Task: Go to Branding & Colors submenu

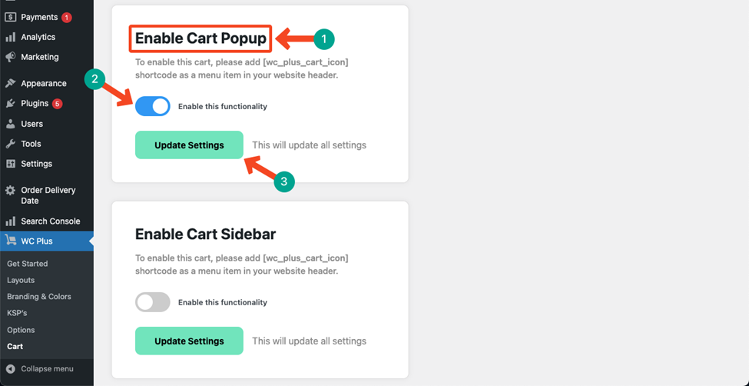Action: (39, 297)
